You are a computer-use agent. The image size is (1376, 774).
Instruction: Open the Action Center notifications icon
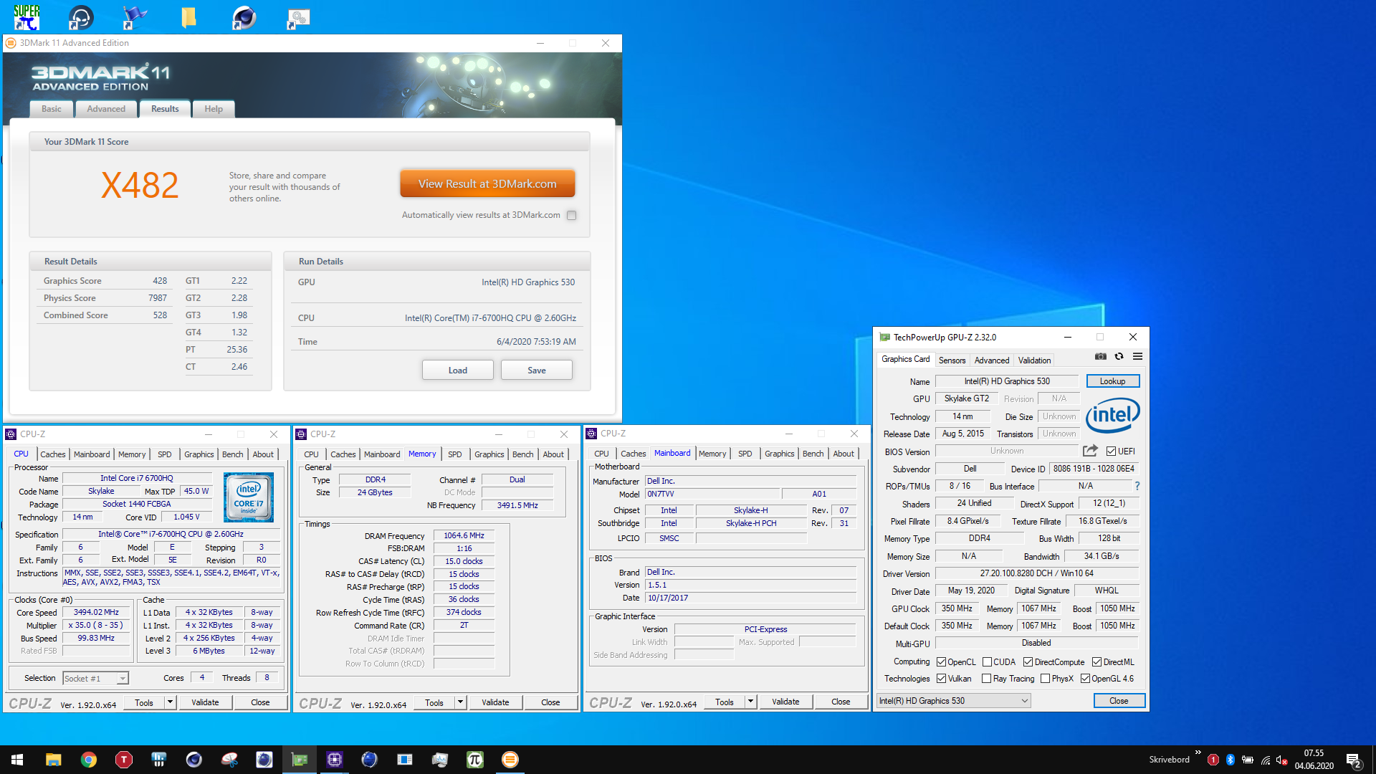[x=1353, y=760]
